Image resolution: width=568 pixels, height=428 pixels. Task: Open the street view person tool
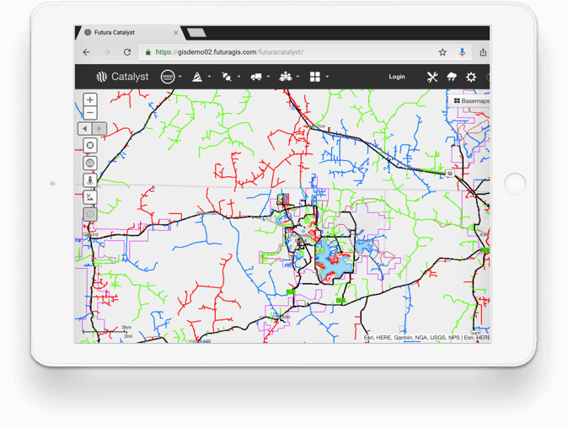[x=90, y=180]
